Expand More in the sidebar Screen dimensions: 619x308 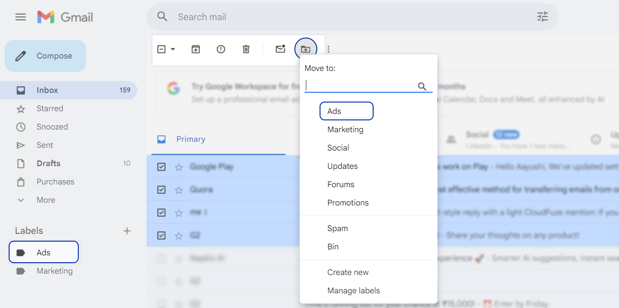coord(45,200)
